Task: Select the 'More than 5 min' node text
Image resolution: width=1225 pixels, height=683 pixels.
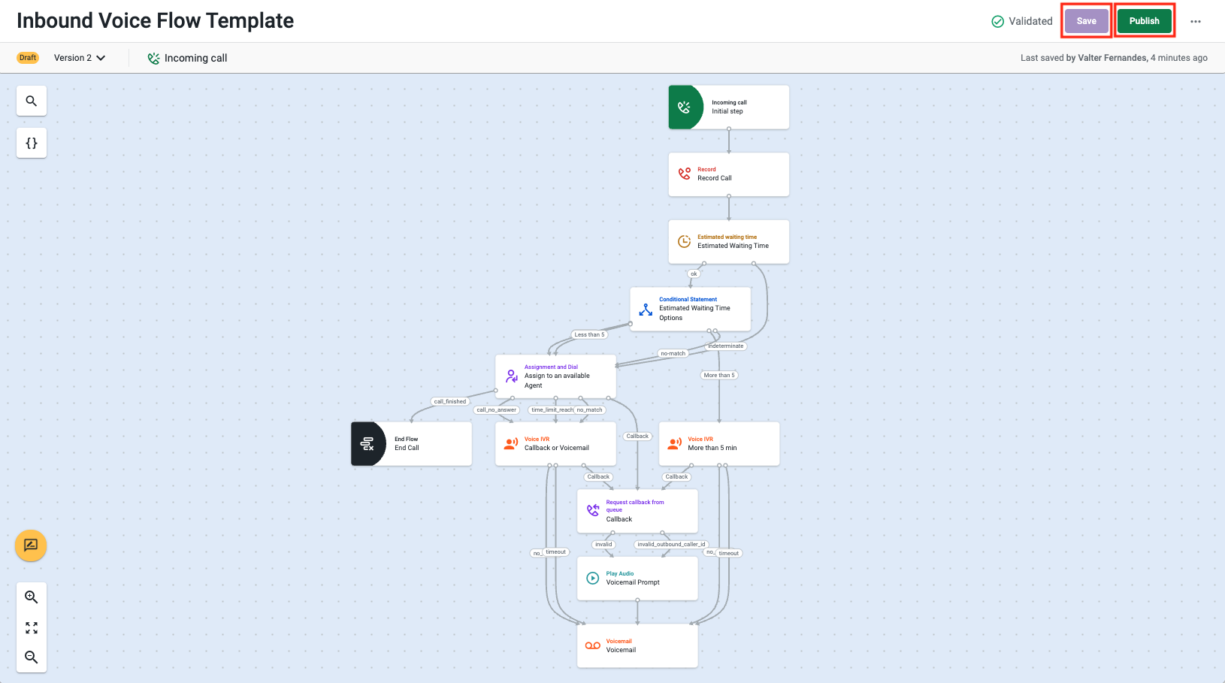Action: (712, 448)
